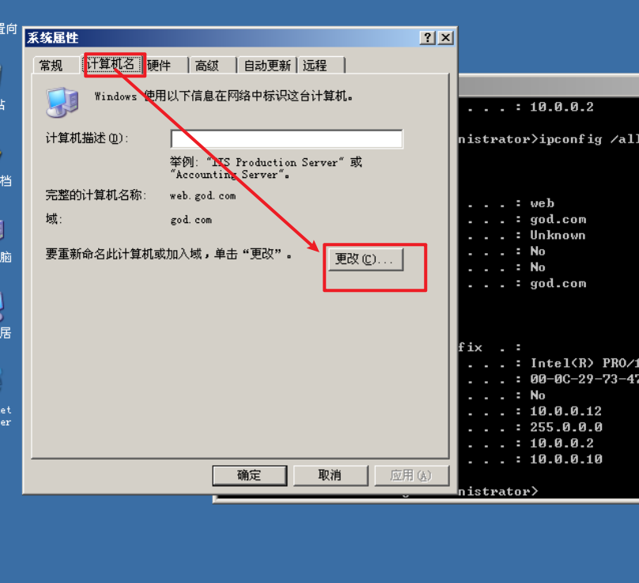639x583 pixels.
Task: Switch to the 远程 tab
Action: click(322, 65)
